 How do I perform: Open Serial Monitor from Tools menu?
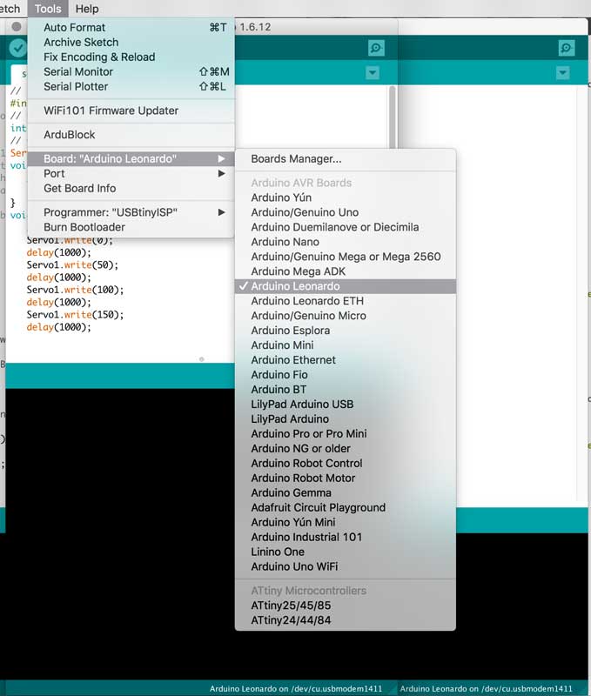pyautogui.click(x=131, y=72)
